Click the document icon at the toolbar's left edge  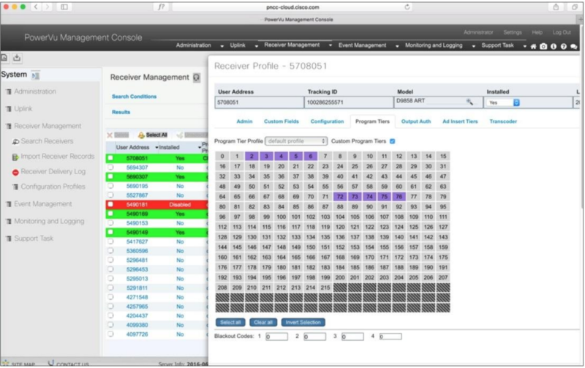[x=4, y=58]
